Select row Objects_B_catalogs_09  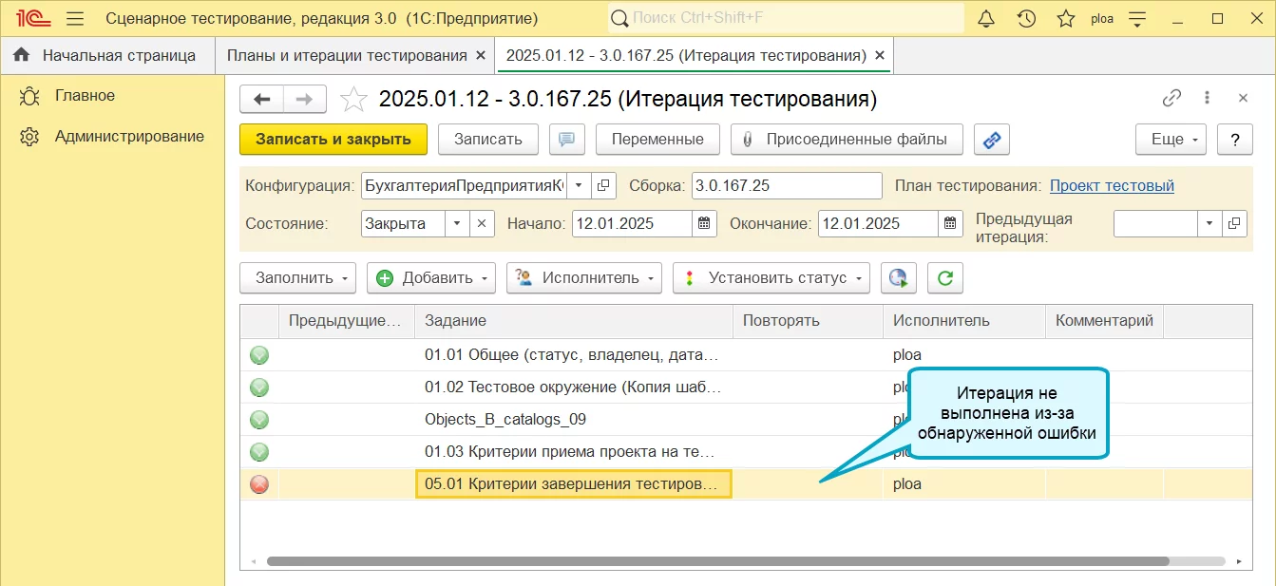click(746, 420)
